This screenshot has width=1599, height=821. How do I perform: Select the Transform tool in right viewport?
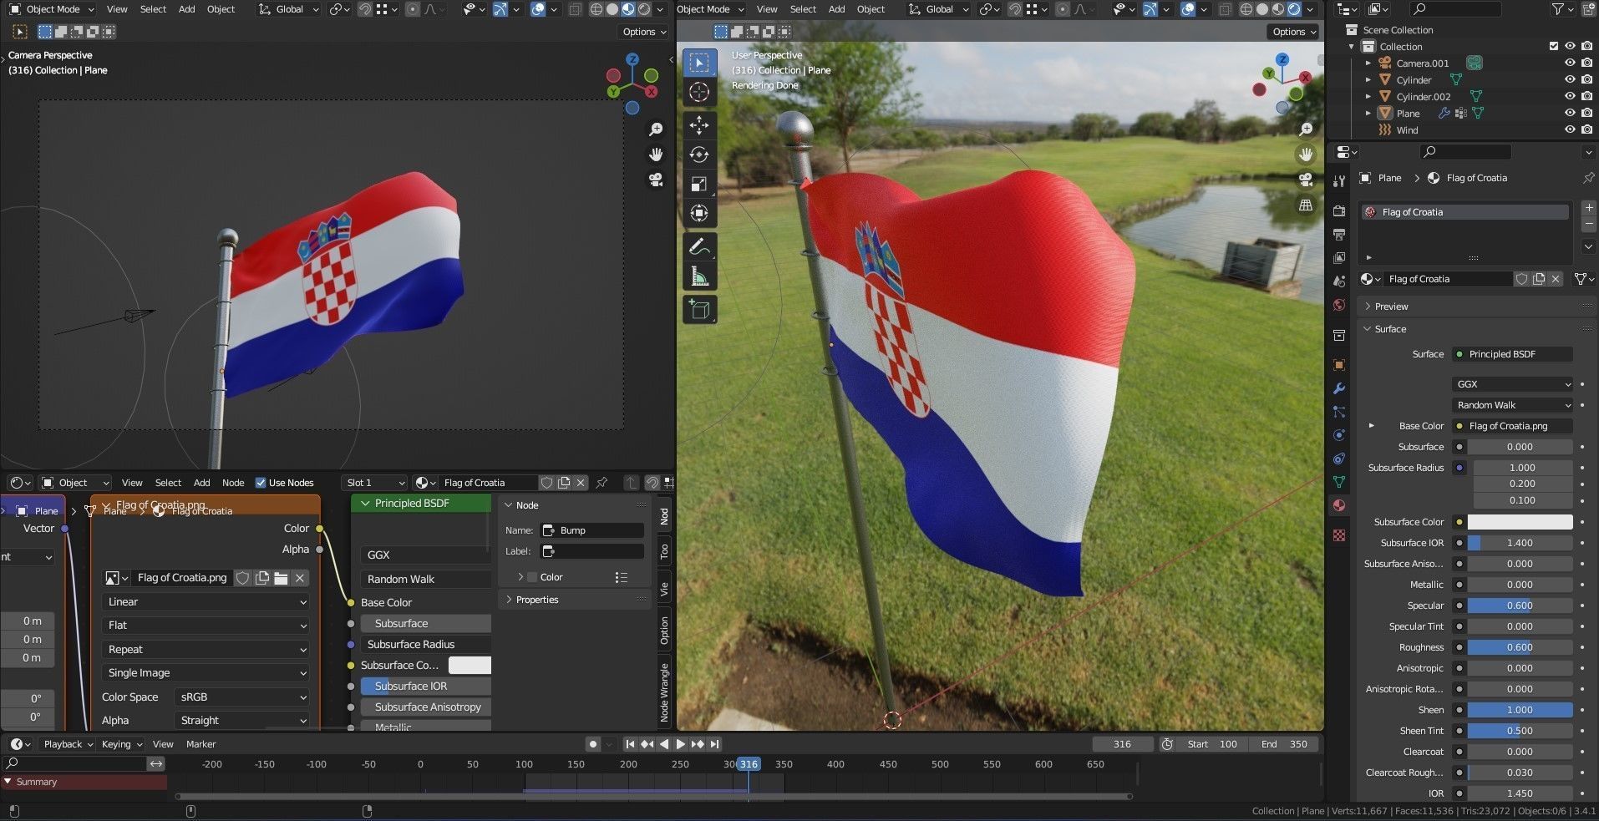[x=699, y=213]
